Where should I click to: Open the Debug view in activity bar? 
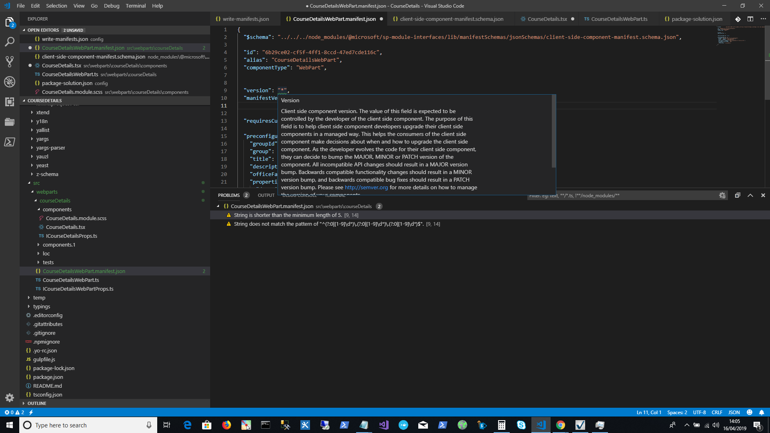pos(10,82)
